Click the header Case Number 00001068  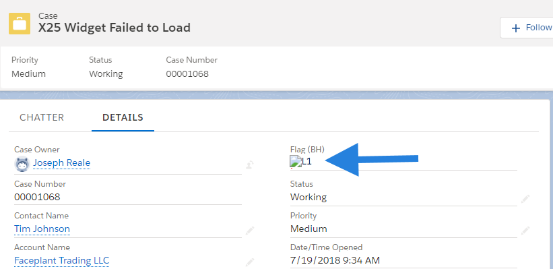tap(187, 74)
